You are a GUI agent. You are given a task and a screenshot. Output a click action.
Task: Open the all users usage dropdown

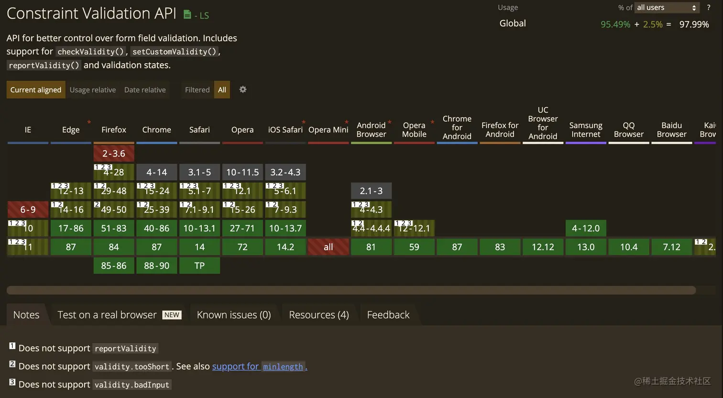(667, 8)
